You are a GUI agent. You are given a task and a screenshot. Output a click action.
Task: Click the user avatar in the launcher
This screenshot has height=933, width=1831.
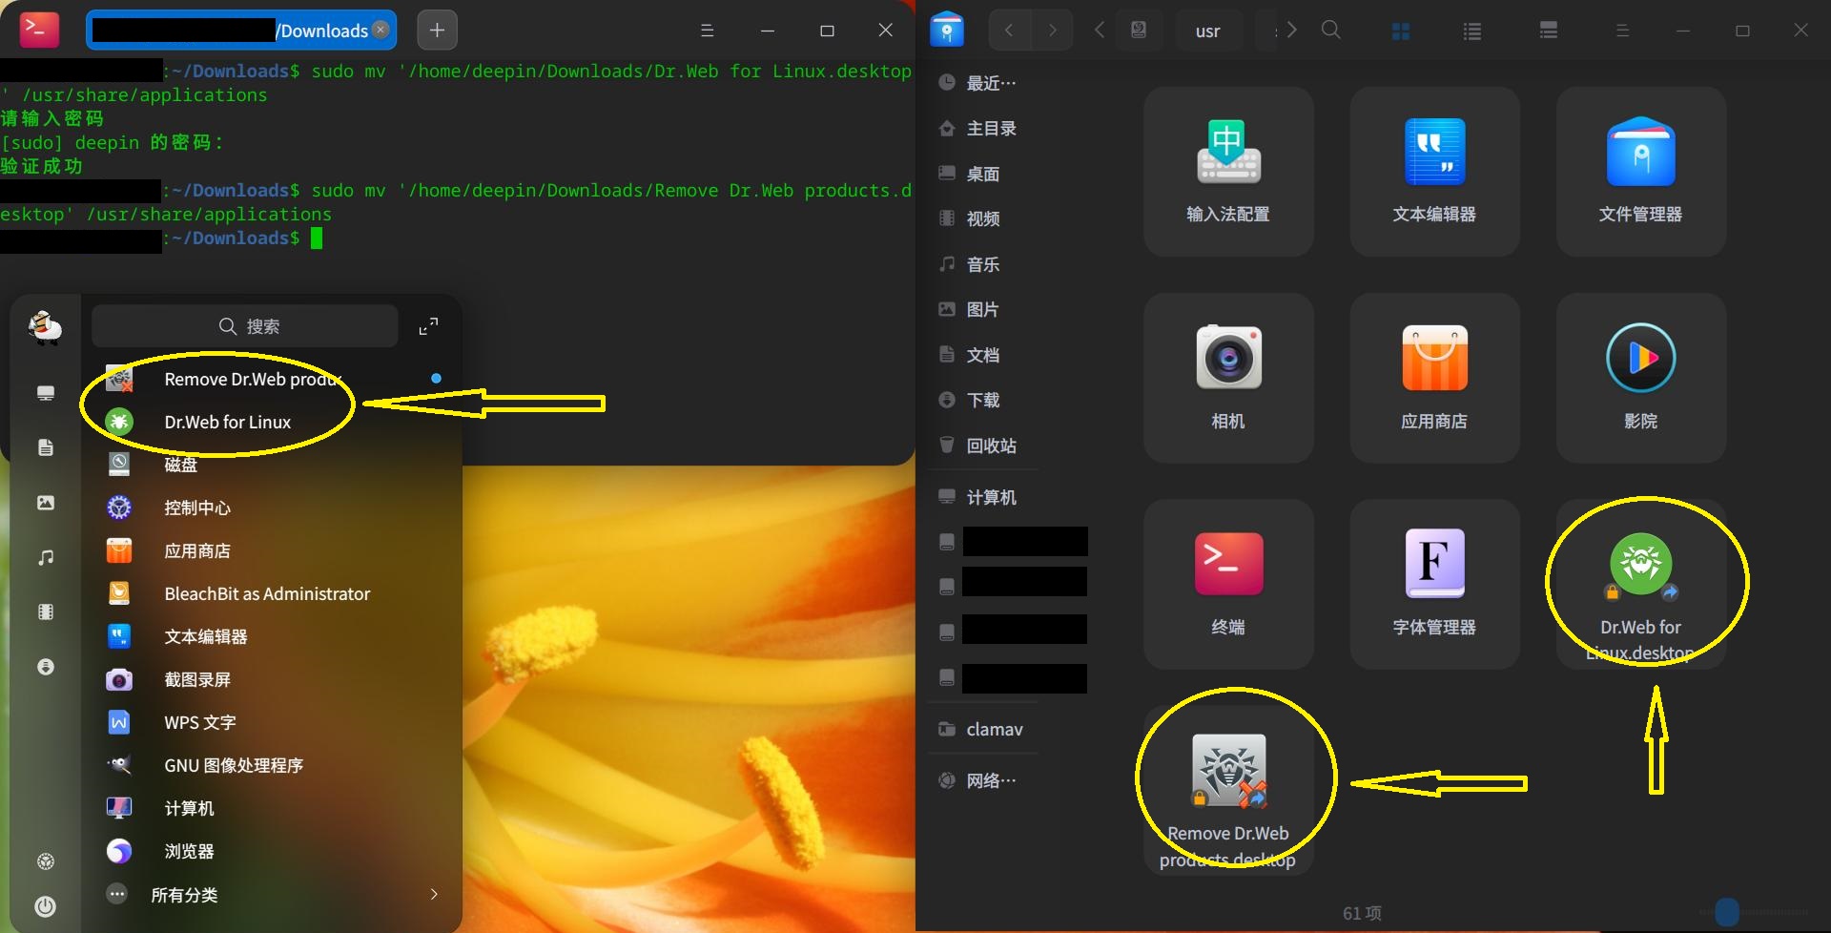pyautogui.click(x=45, y=327)
